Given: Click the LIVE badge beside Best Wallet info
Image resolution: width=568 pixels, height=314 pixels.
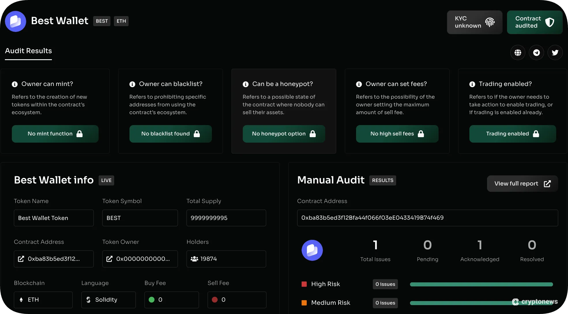Looking at the screenshot, I should tap(106, 180).
